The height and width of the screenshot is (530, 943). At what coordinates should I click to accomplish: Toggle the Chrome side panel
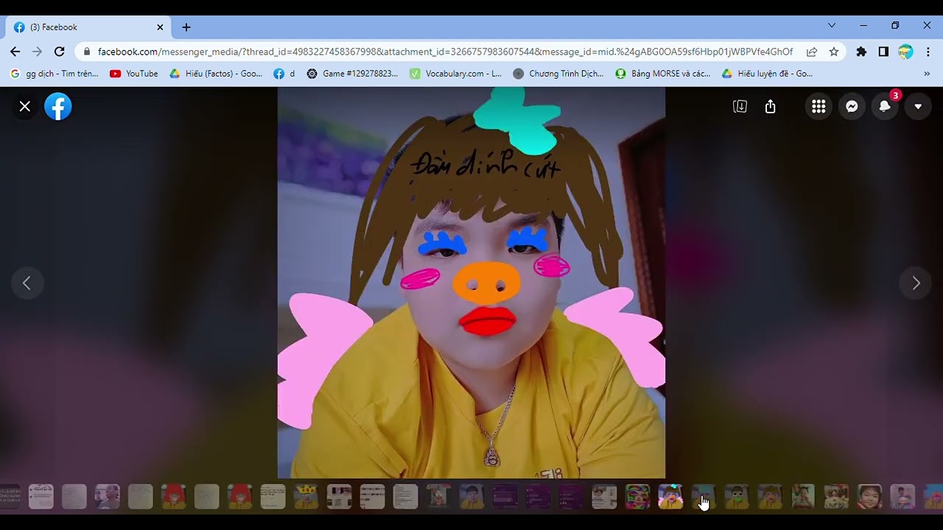883,52
